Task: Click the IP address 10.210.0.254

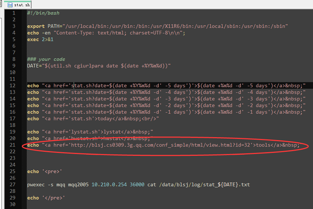Action: click(109, 184)
